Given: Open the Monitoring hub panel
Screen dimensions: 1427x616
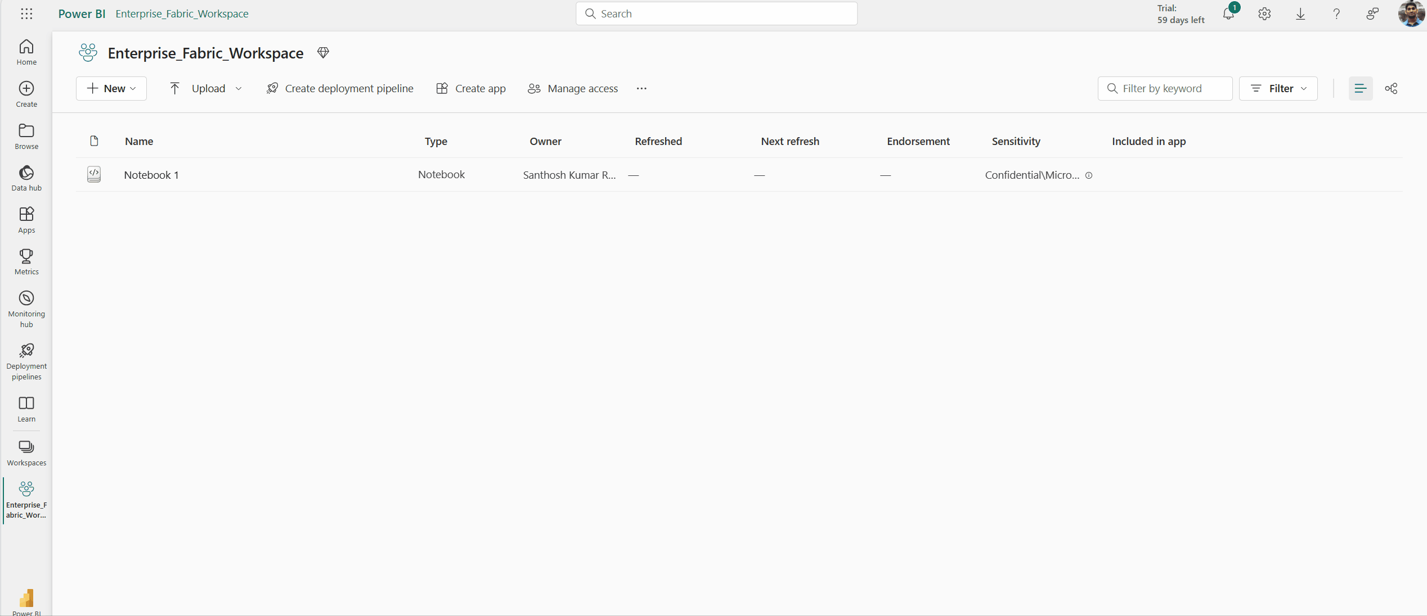Looking at the screenshot, I should click(x=25, y=308).
